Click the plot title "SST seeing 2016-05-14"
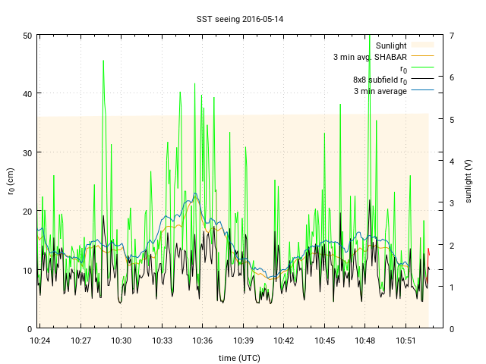486x364 pixels. pos(242,18)
